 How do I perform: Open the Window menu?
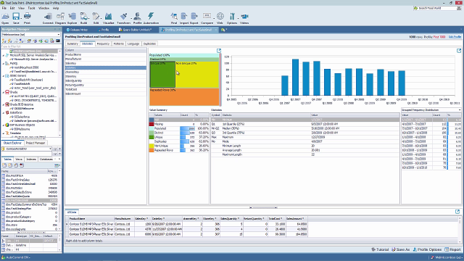pos(43,8)
